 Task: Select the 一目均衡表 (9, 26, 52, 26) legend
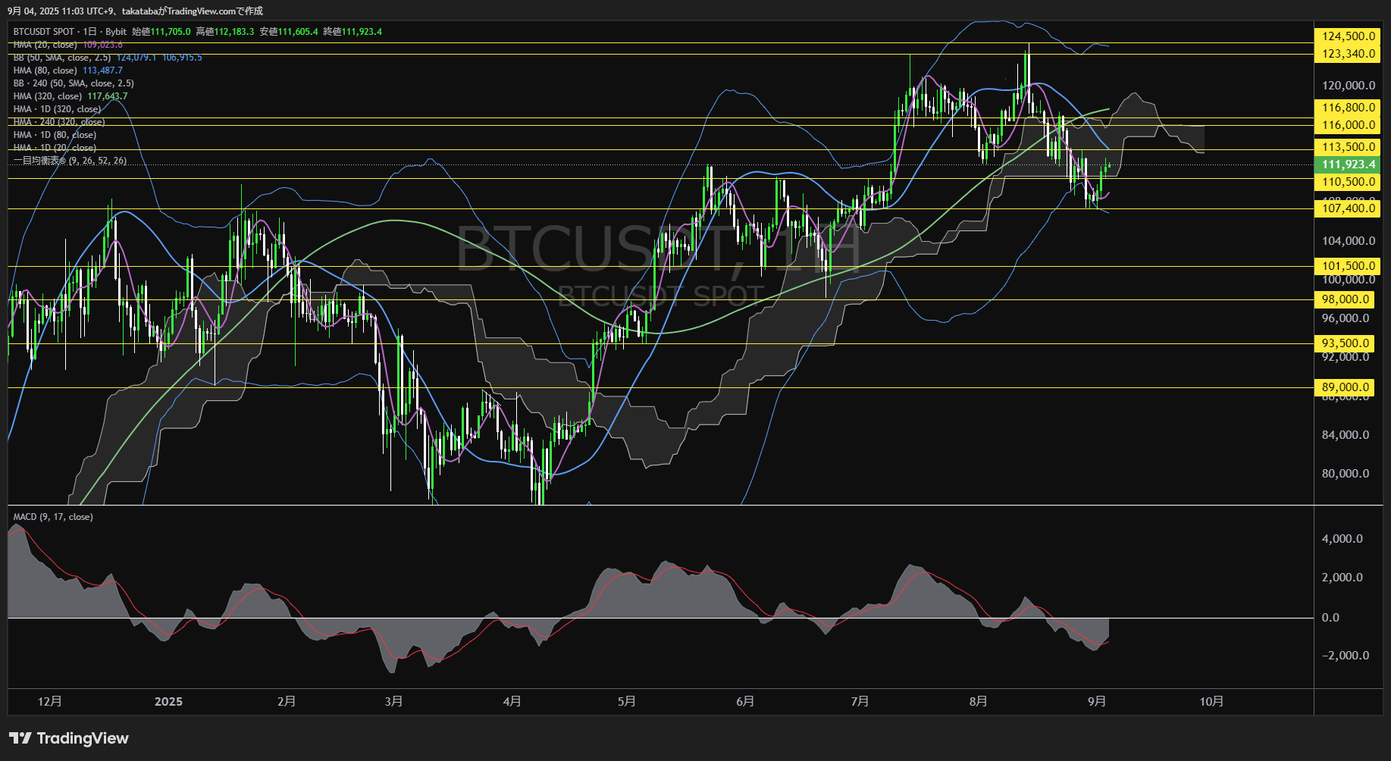coord(70,161)
